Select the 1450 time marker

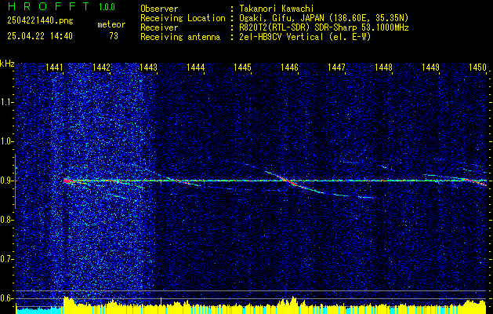pyautogui.click(x=477, y=68)
